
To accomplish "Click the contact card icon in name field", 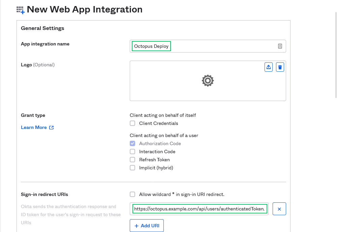I will tap(280, 46).
